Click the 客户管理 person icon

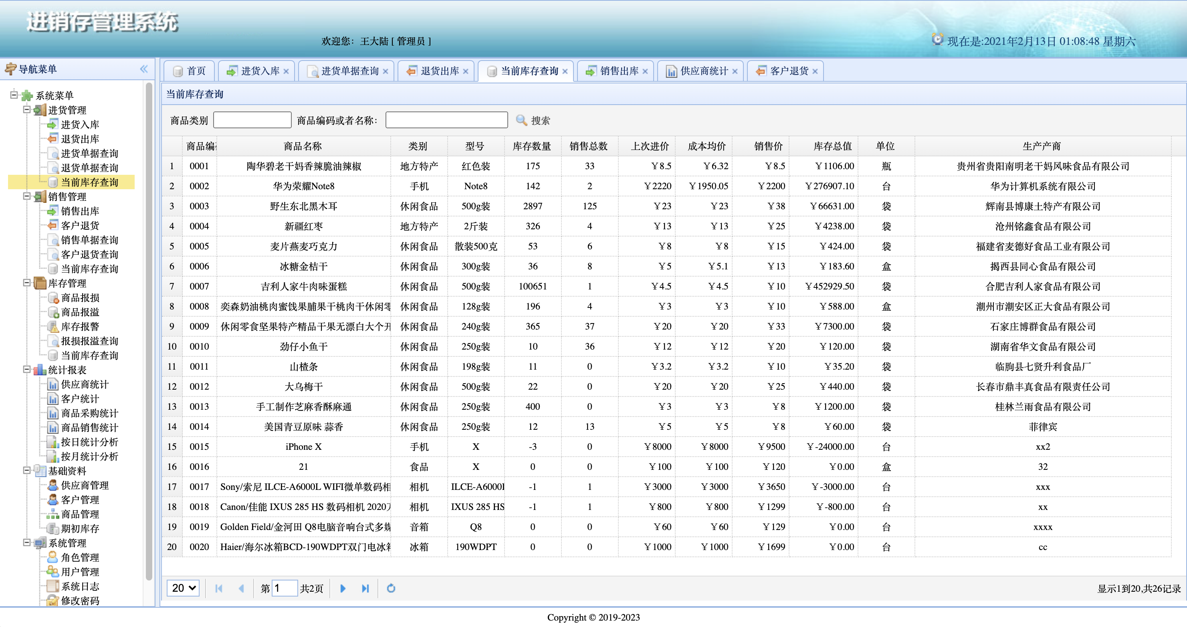[53, 500]
